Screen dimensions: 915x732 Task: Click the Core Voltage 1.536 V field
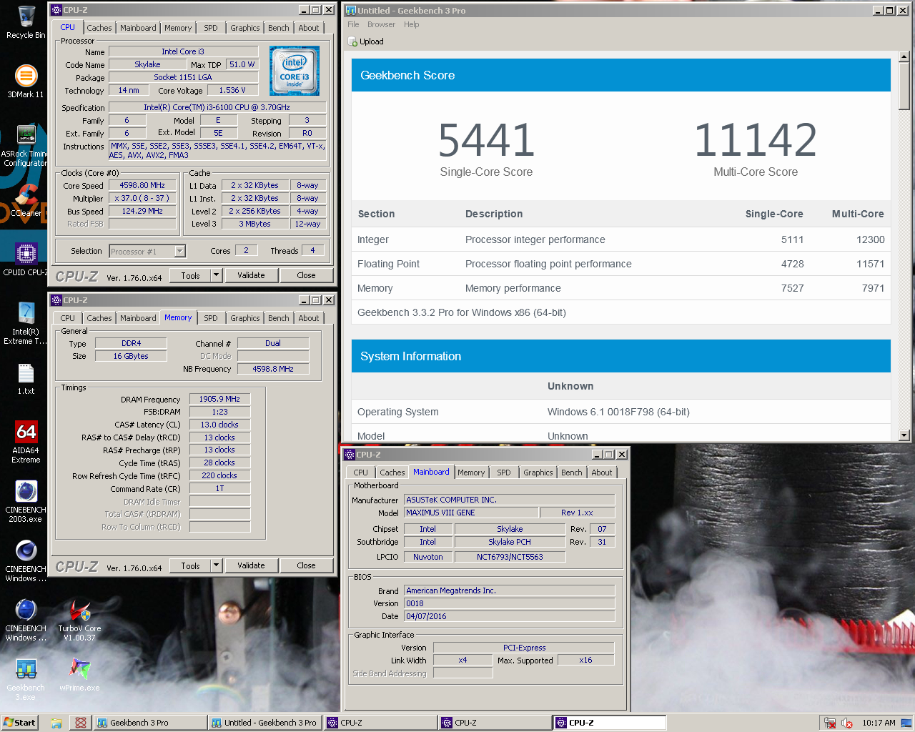point(232,90)
